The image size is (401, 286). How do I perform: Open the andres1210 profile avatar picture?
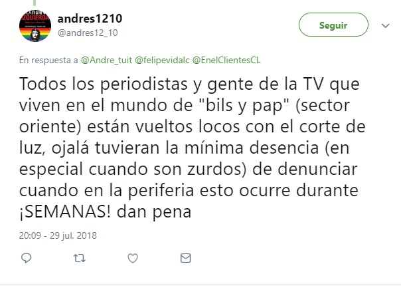(x=35, y=26)
